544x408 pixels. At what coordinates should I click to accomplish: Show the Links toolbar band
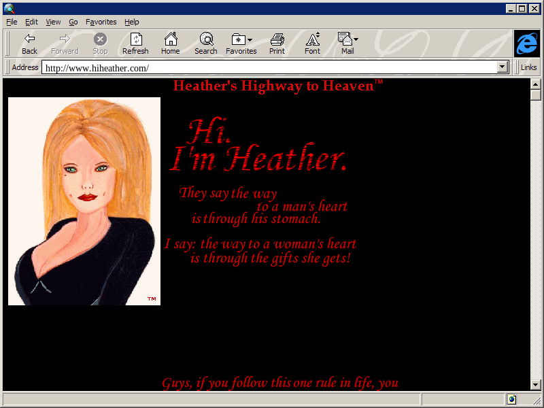[x=528, y=67]
